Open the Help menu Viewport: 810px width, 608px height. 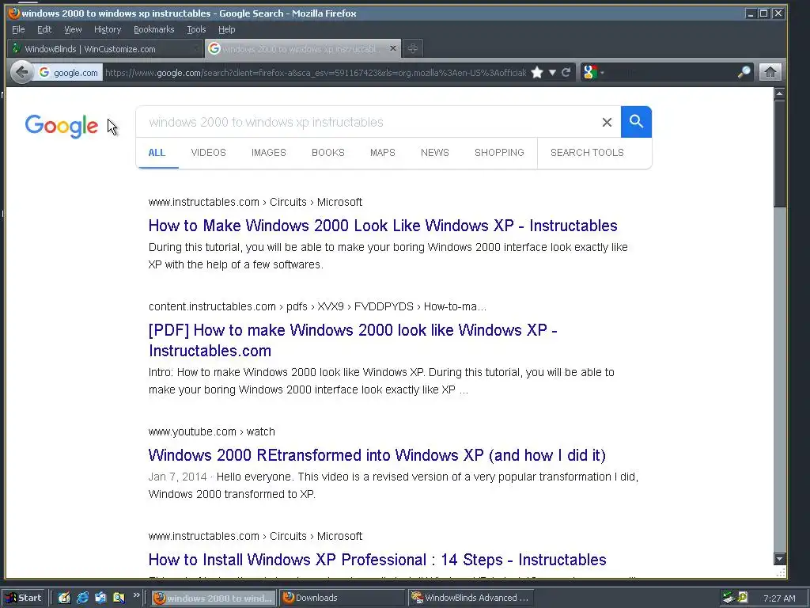(226, 29)
